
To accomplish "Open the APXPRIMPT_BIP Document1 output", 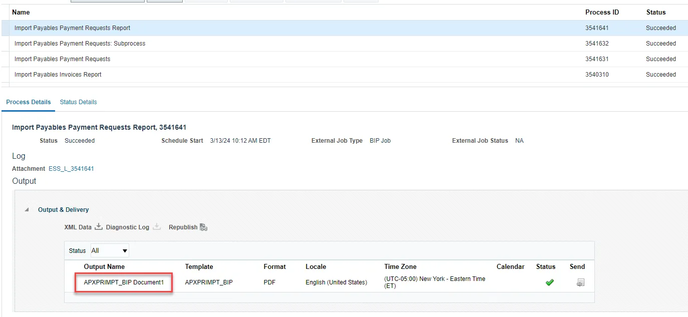I will point(124,282).
